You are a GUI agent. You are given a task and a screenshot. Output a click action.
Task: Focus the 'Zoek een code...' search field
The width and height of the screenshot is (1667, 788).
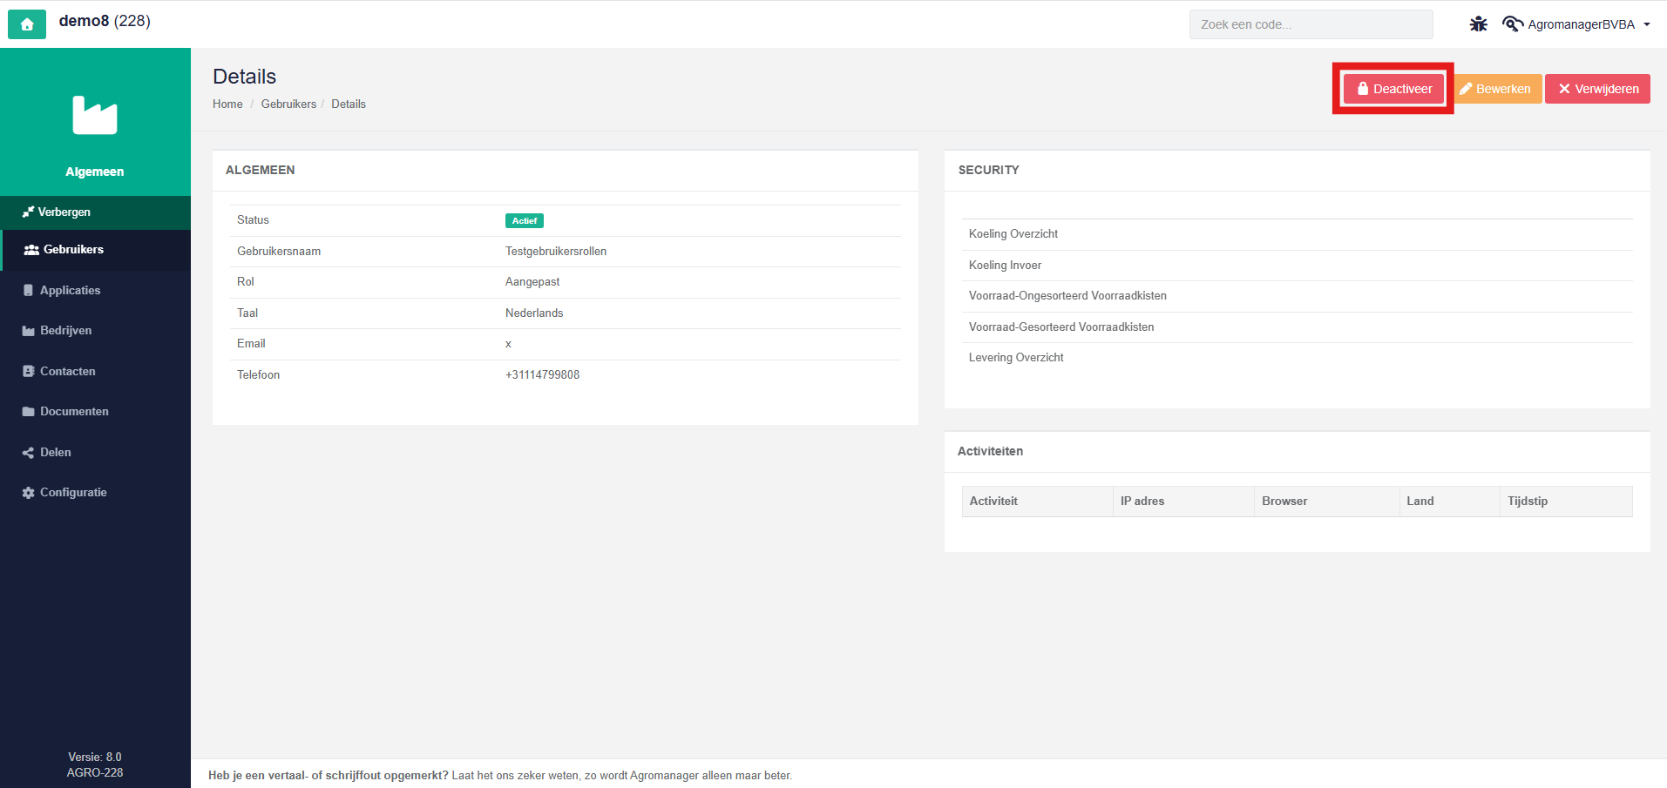pyautogui.click(x=1311, y=24)
